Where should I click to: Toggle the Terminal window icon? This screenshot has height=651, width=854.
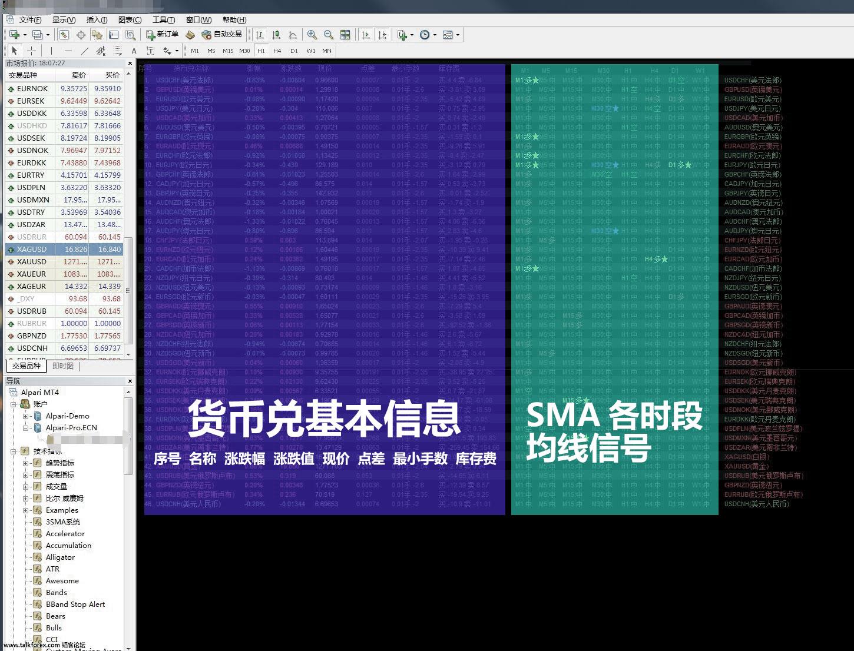coord(114,35)
